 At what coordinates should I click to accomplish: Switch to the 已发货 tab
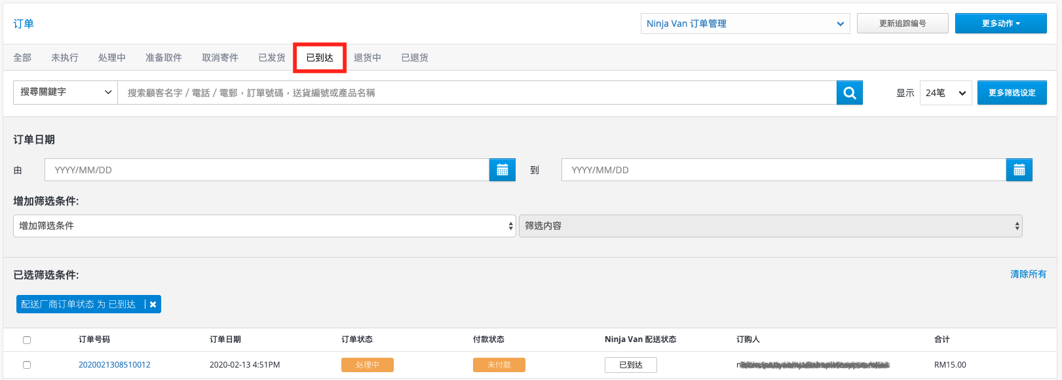pos(272,58)
